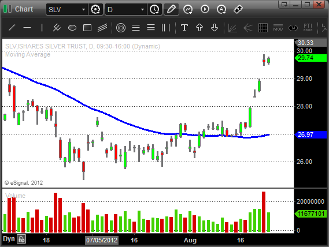
Task: Select the Andrews pitchfork arrow tool
Action: coord(248,28)
